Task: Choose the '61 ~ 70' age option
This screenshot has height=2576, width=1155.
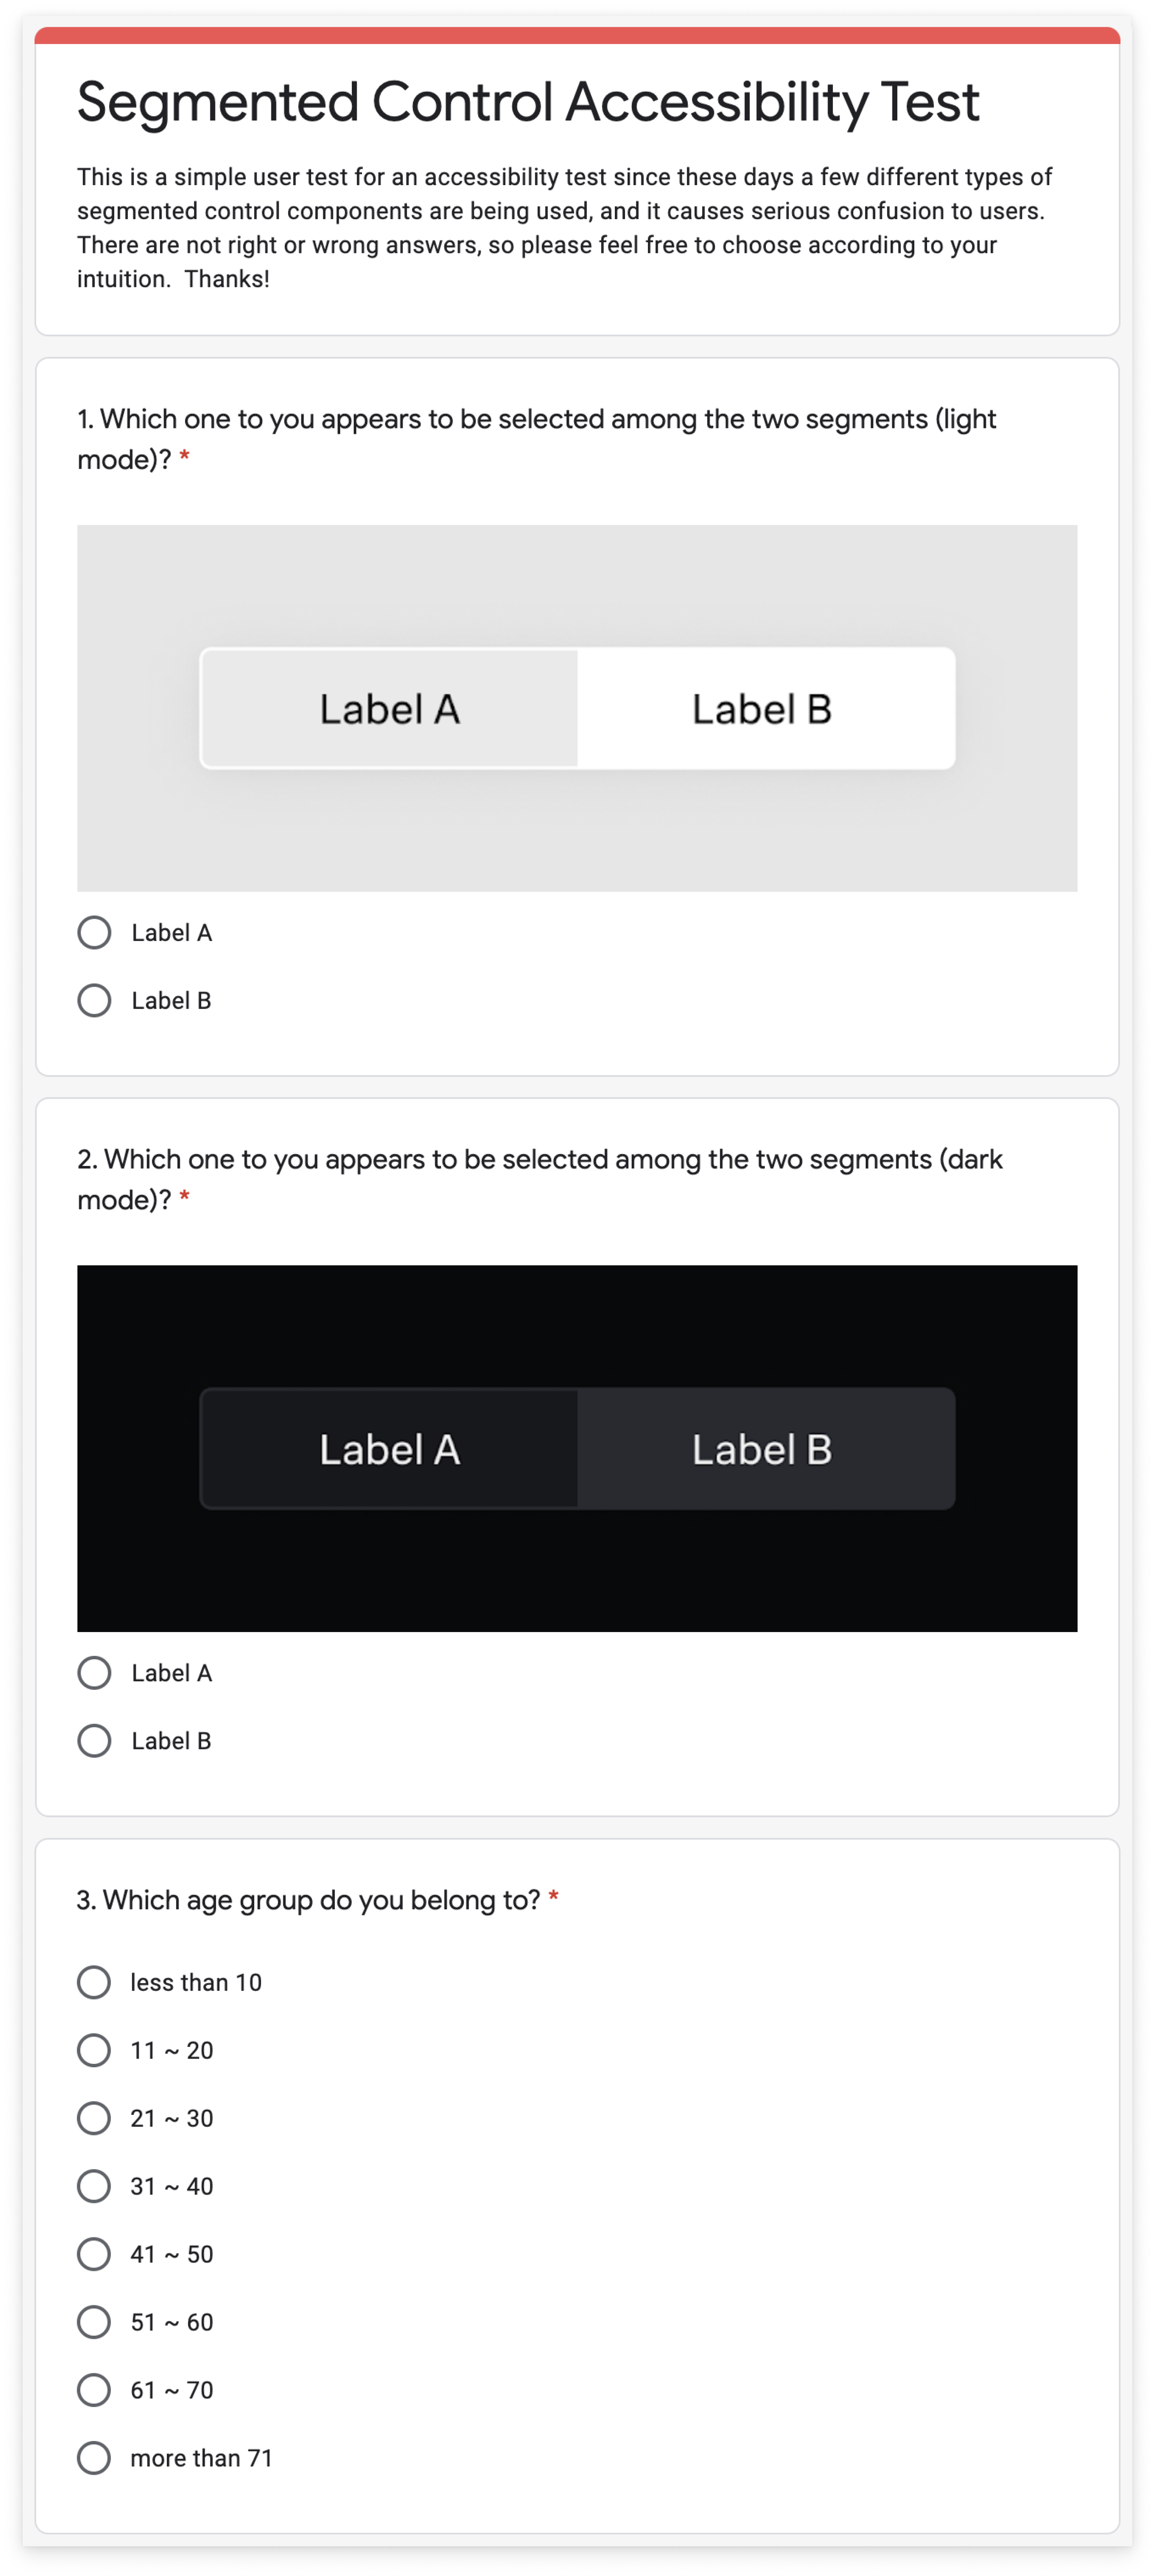Action: click(95, 2389)
